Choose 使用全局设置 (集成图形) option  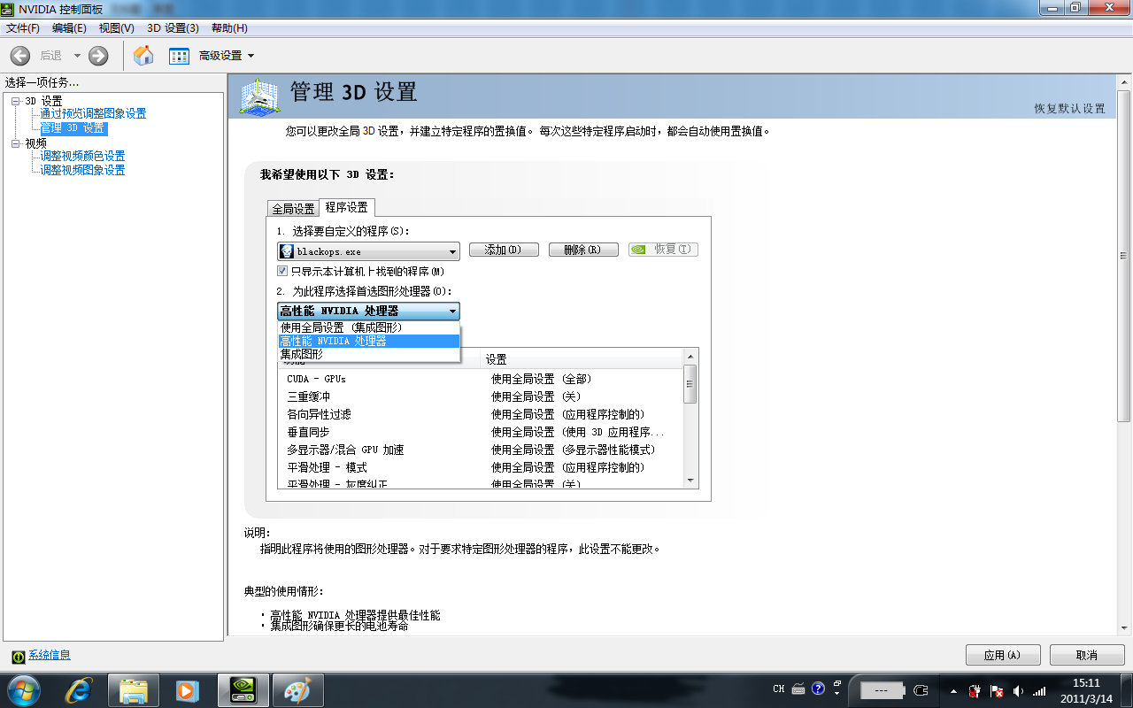[x=368, y=327]
